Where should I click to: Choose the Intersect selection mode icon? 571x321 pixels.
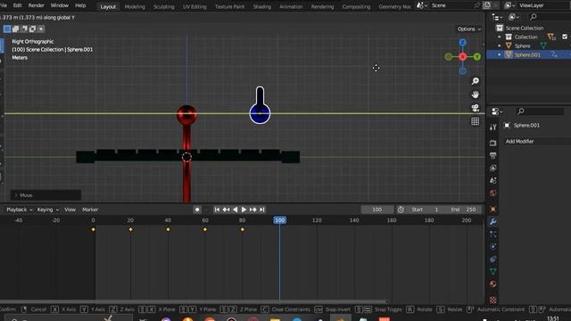[41, 29]
